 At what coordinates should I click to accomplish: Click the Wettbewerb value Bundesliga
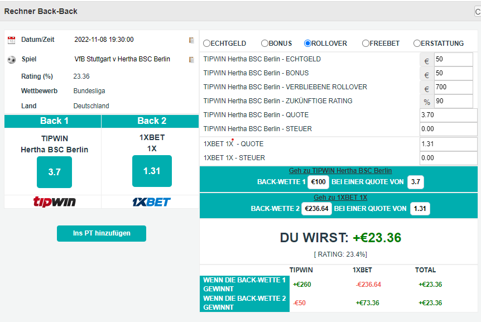tap(89, 91)
